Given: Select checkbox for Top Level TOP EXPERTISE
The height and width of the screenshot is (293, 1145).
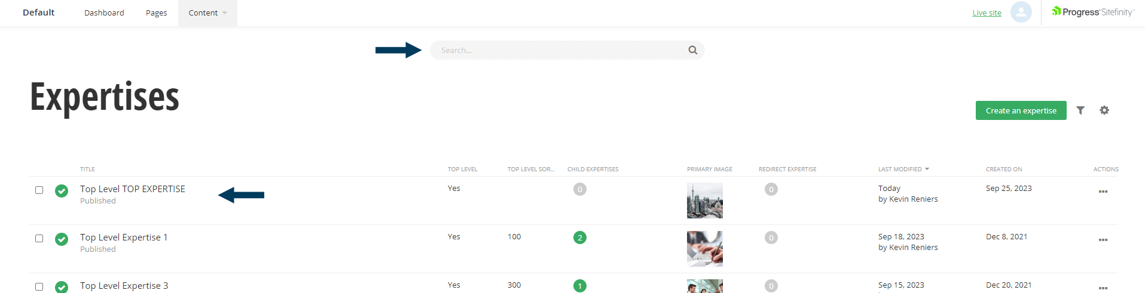Looking at the screenshot, I should click(x=39, y=190).
